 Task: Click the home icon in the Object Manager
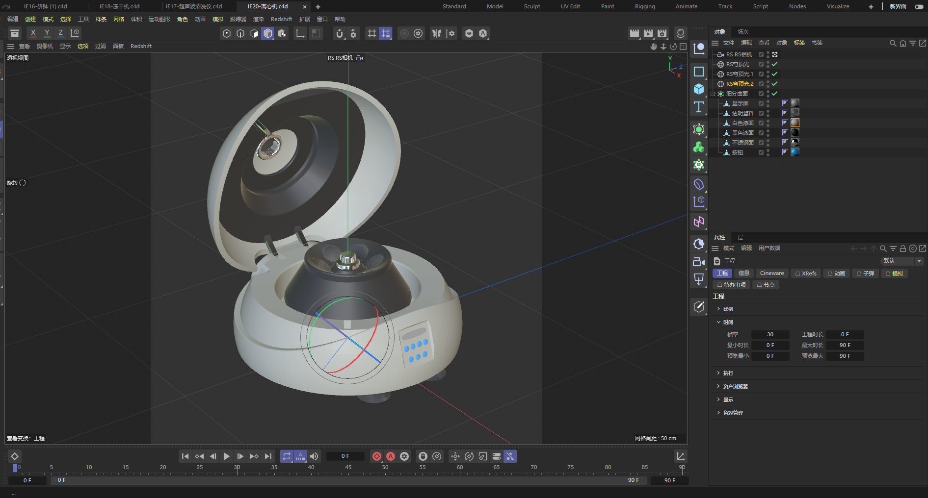(x=902, y=43)
